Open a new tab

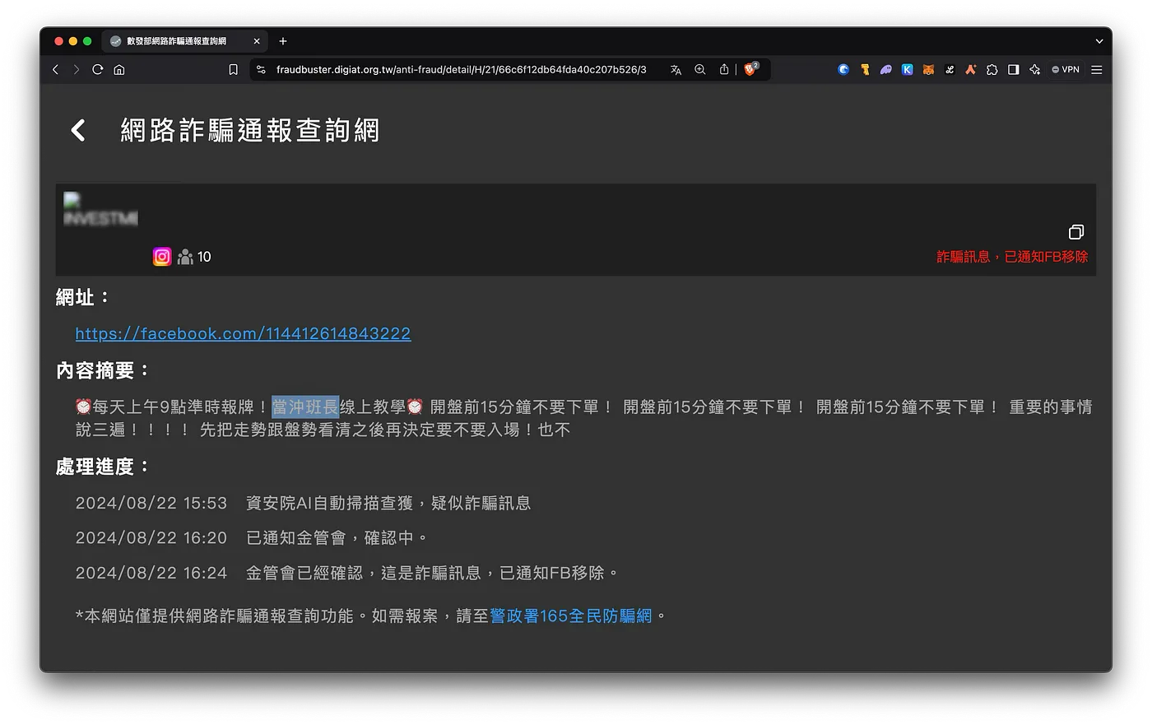[x=283, y=41]
